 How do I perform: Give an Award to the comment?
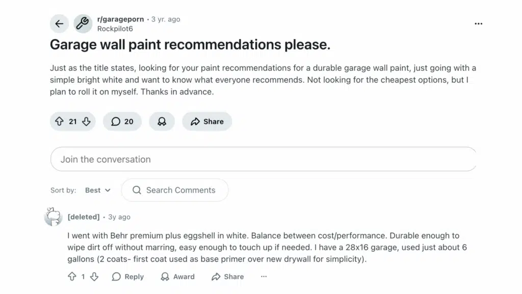[x=177, y=276]
